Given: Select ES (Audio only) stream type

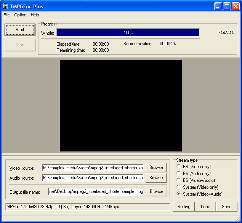Looking at the screenshot, I should tap(194, 174).
